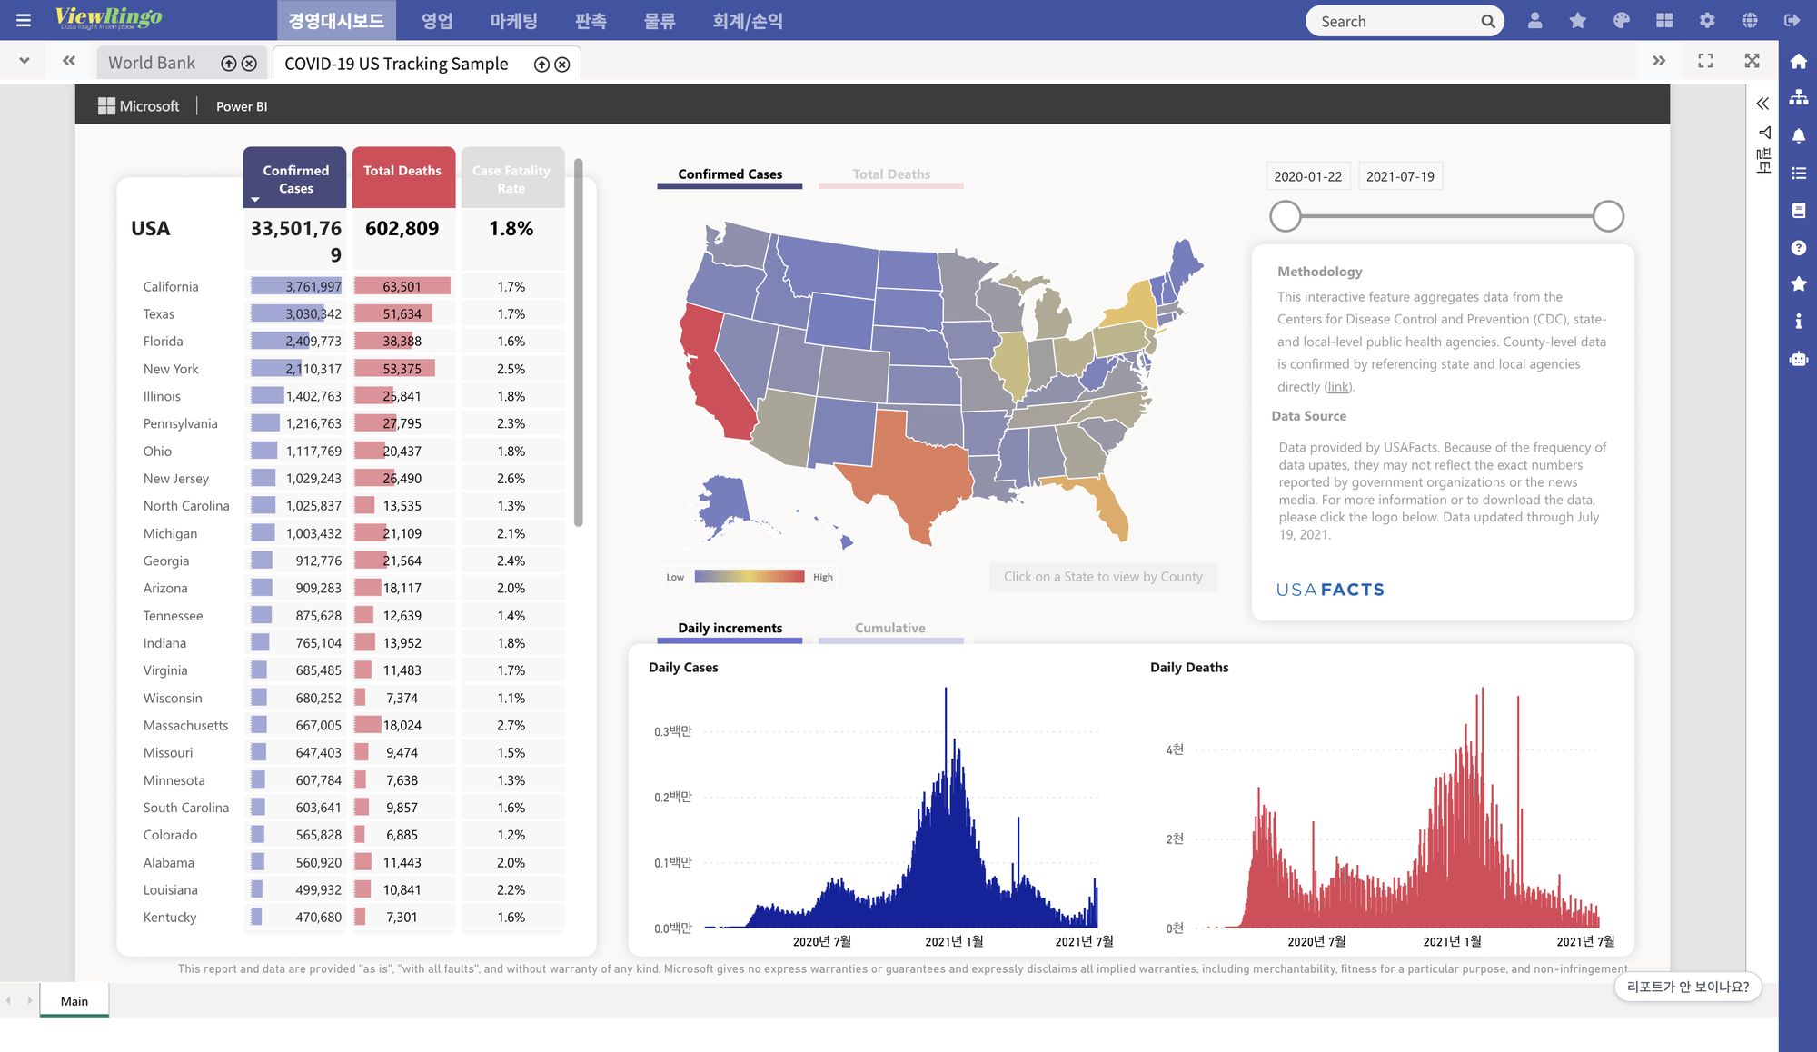
Task: Open the theme palette icon
Action: click(1621, 20)
